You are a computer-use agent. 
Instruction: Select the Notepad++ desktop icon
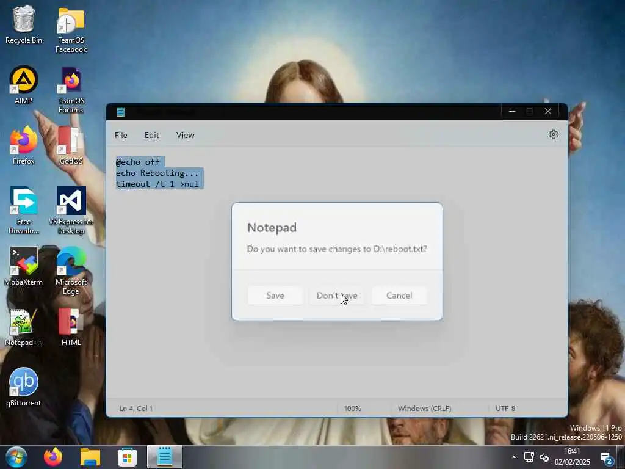point(24,327)
